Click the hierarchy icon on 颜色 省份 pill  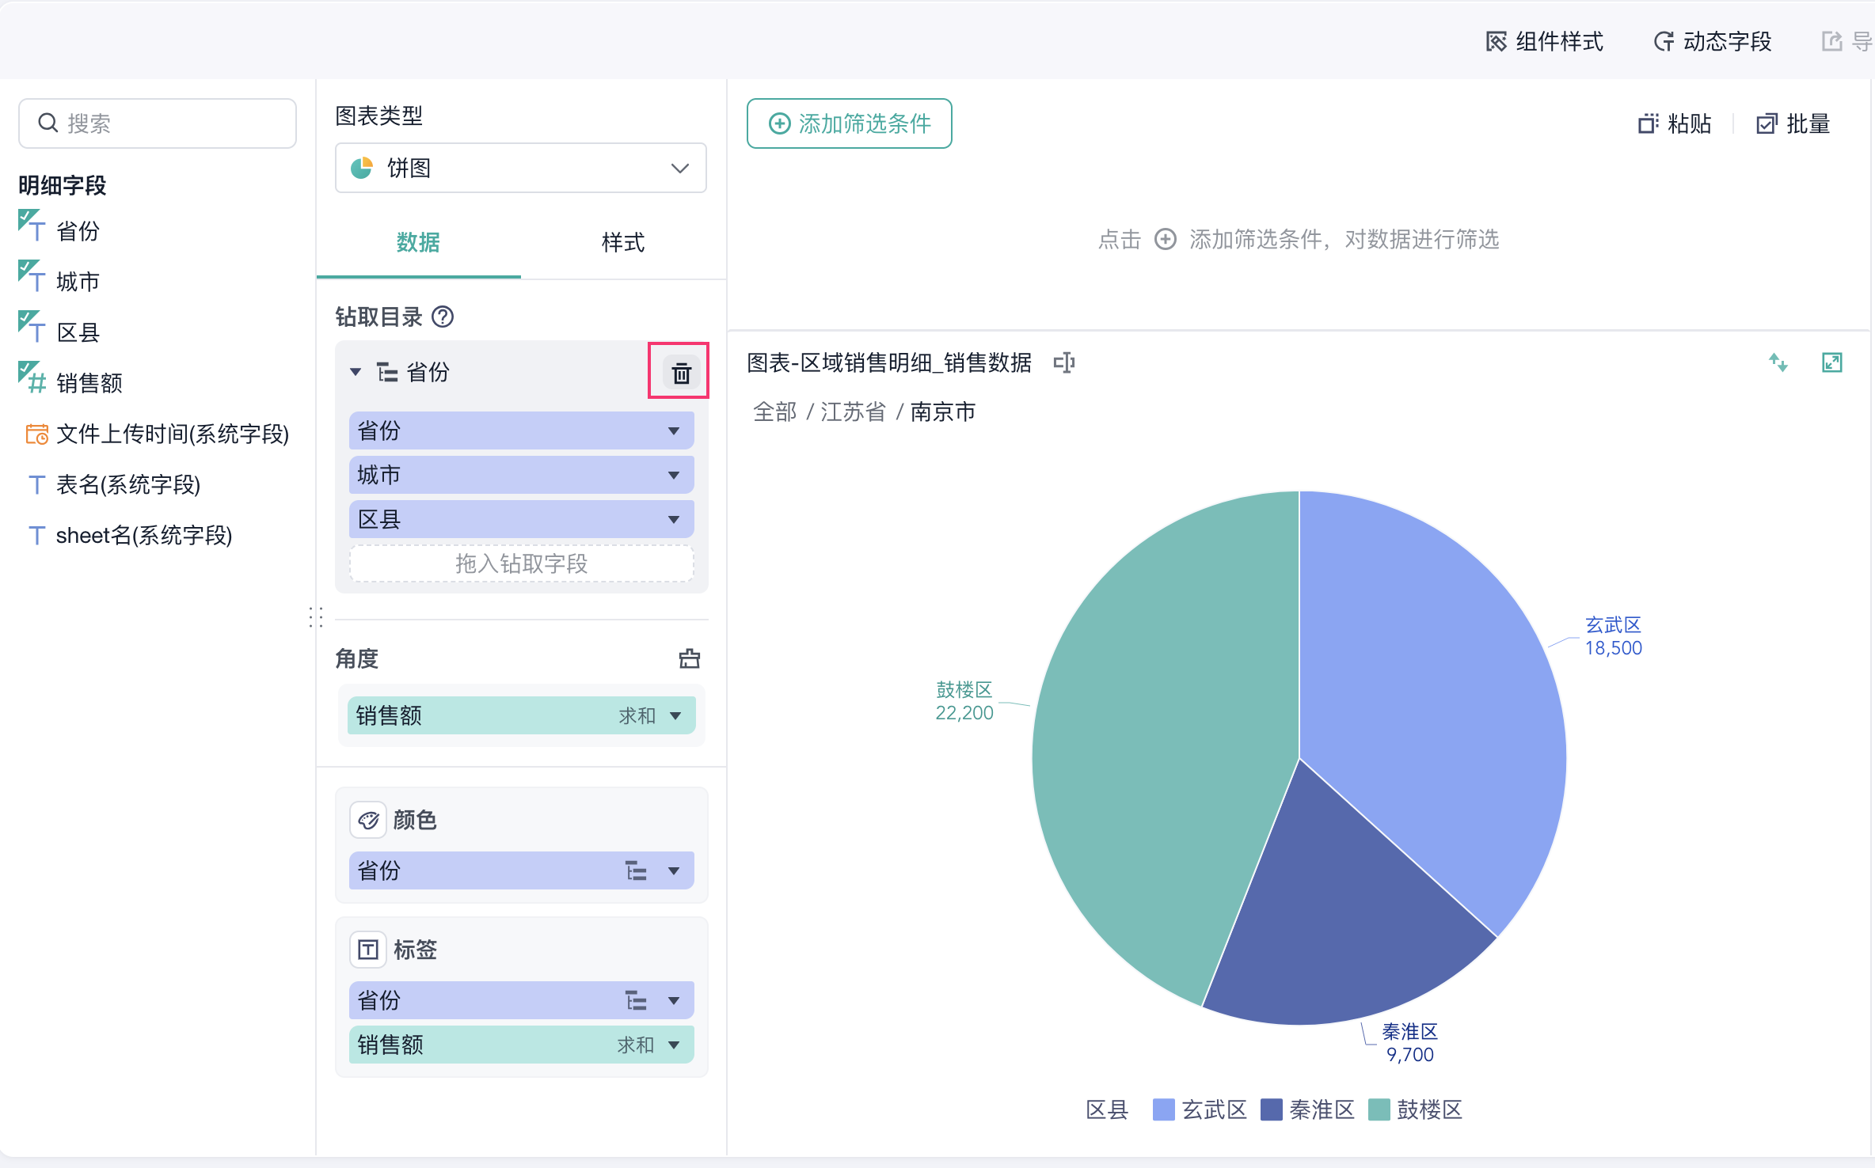pos(636,870)
